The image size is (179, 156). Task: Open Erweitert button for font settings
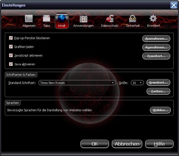click(158, 83)
